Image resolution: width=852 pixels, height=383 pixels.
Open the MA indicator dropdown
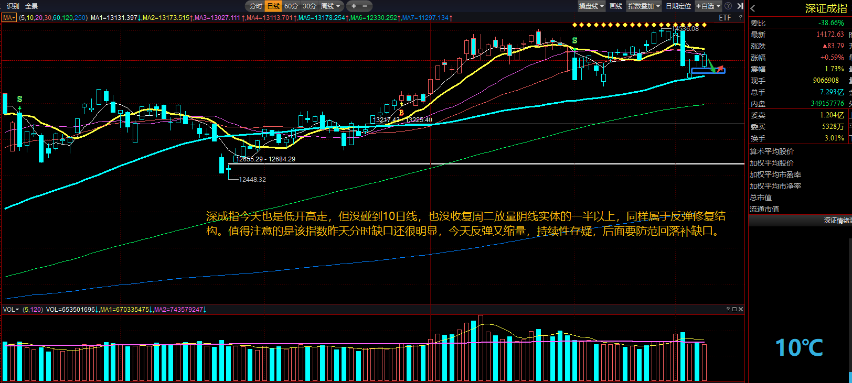(9, 18)
